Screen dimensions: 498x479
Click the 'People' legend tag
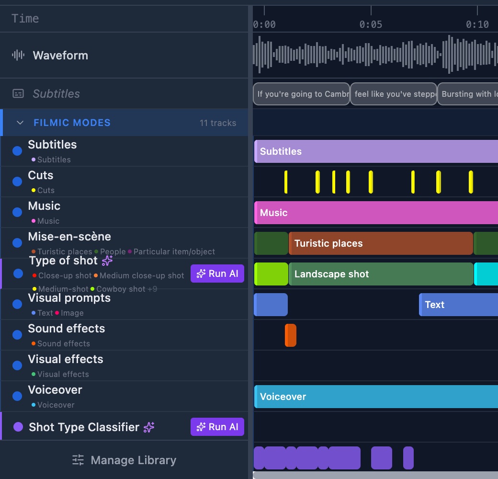point(110,251)
